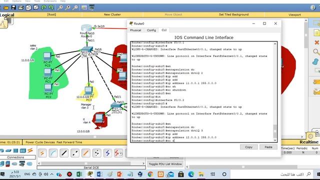320x180 pixels.
Task: Click the Realtime clock icon
Action: click(310, 136)
